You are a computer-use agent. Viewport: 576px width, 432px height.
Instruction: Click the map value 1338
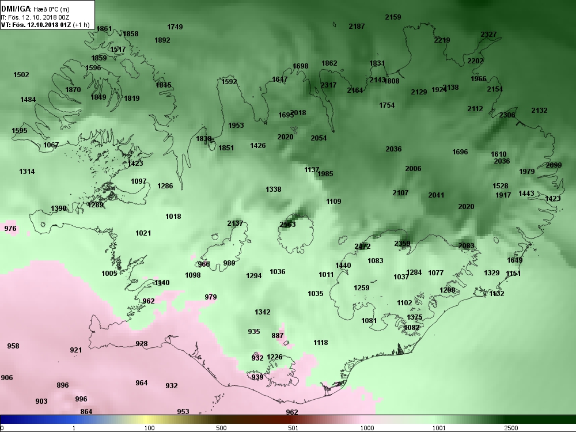coord(273,189)
